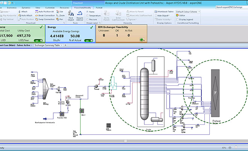Click the EDR Unknown count 8
The image size is (248, 151).
(x=104, y=35)
